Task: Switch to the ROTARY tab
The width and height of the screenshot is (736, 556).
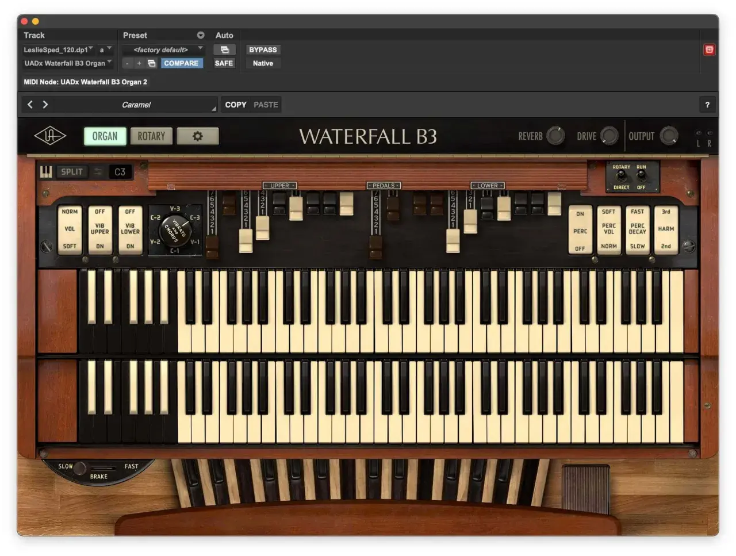Action: [151, 136]
